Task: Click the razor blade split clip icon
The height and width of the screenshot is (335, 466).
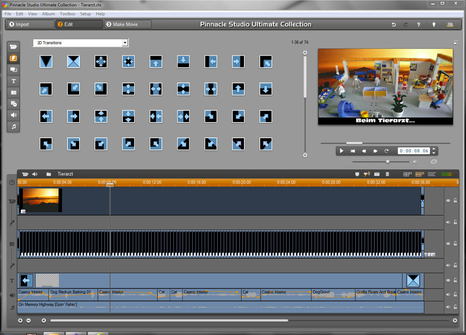Action: tap(377, 174)
